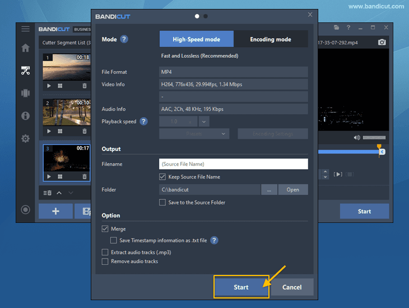
Task: Open help question mark in main title bar
Action: (x=348, y=27)
